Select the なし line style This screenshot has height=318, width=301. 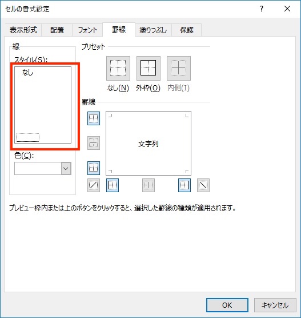27,73
